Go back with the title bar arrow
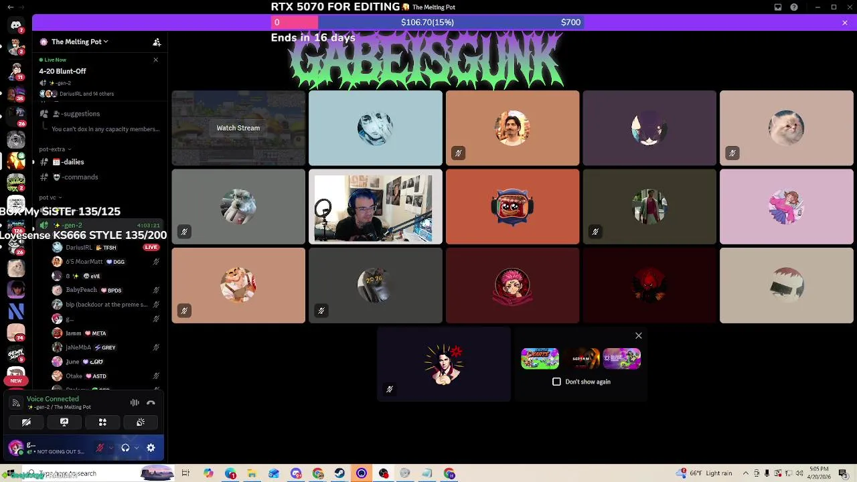 10,7
